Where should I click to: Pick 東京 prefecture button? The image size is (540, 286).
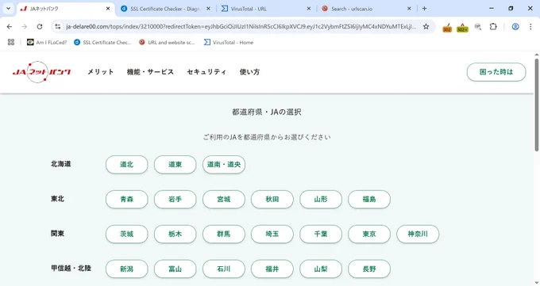pos(369,234)
